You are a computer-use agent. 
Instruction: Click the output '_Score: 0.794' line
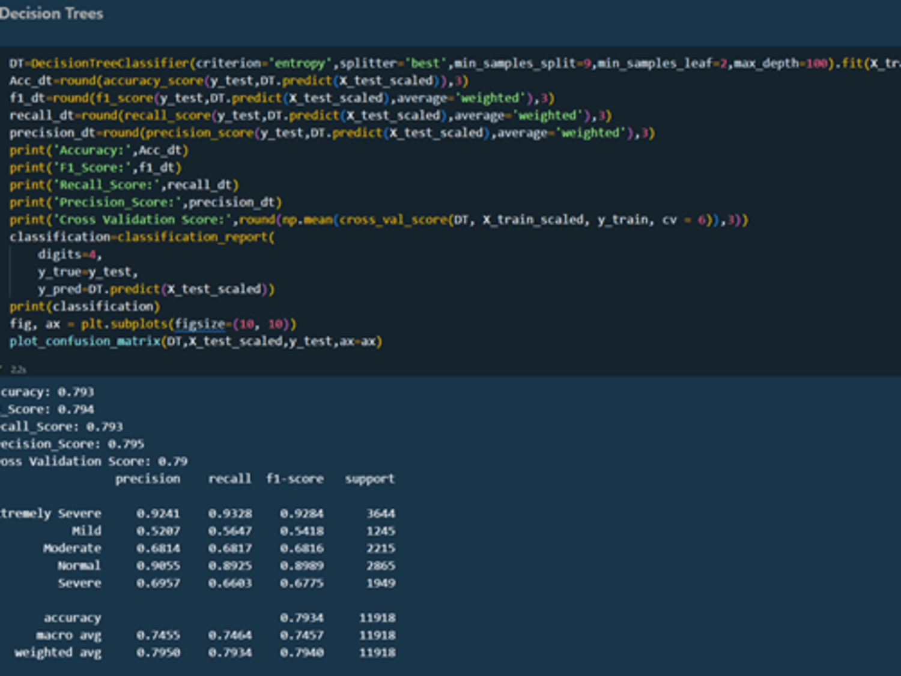pos(47,409)
